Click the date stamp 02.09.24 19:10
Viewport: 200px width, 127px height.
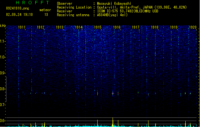(19, 15)
